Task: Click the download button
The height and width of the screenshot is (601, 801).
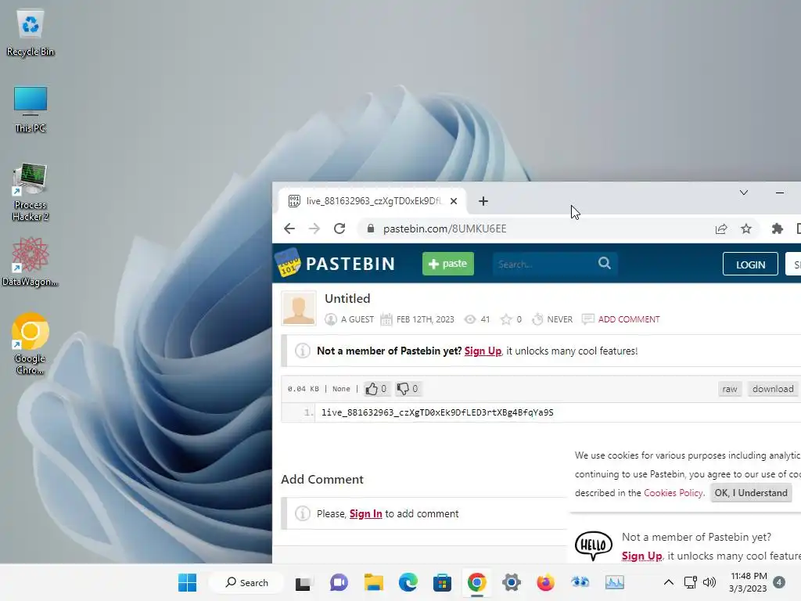Action: [773, 389]
